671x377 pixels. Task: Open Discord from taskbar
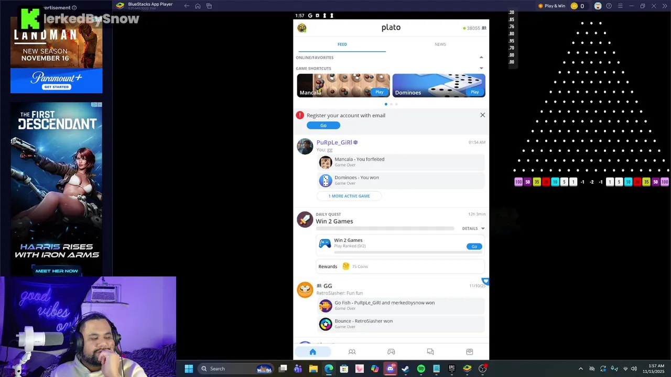390,369
